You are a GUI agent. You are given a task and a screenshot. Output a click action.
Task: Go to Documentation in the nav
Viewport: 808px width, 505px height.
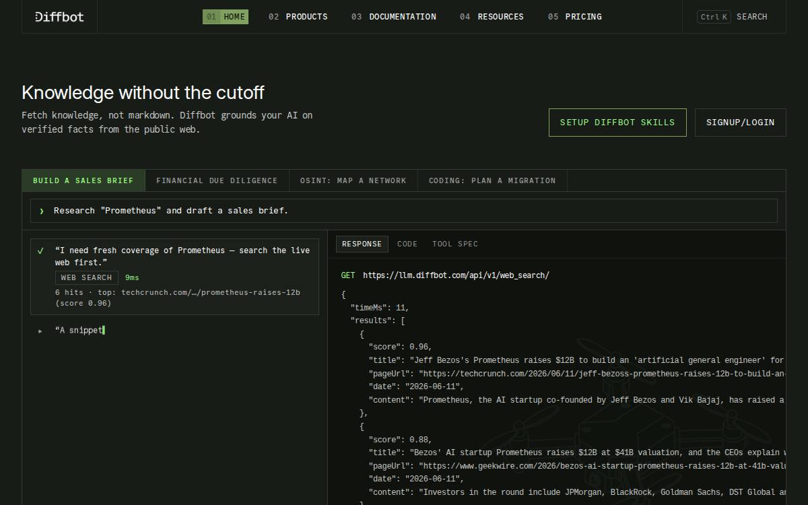tap(394, 17)
